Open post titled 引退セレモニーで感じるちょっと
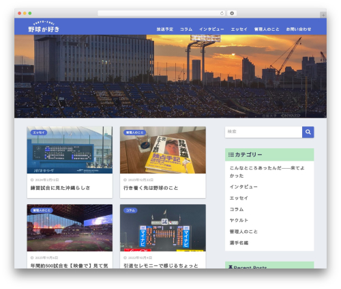Viewport: 341px width, 289px height. click(x=161, y=266)
